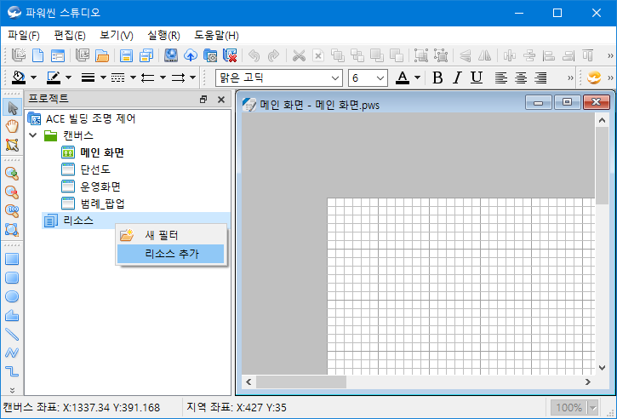Viewport: 617px width, 419px height.
Task: Click the fill color bucket swatch
Action: click(x=18, y=77)
